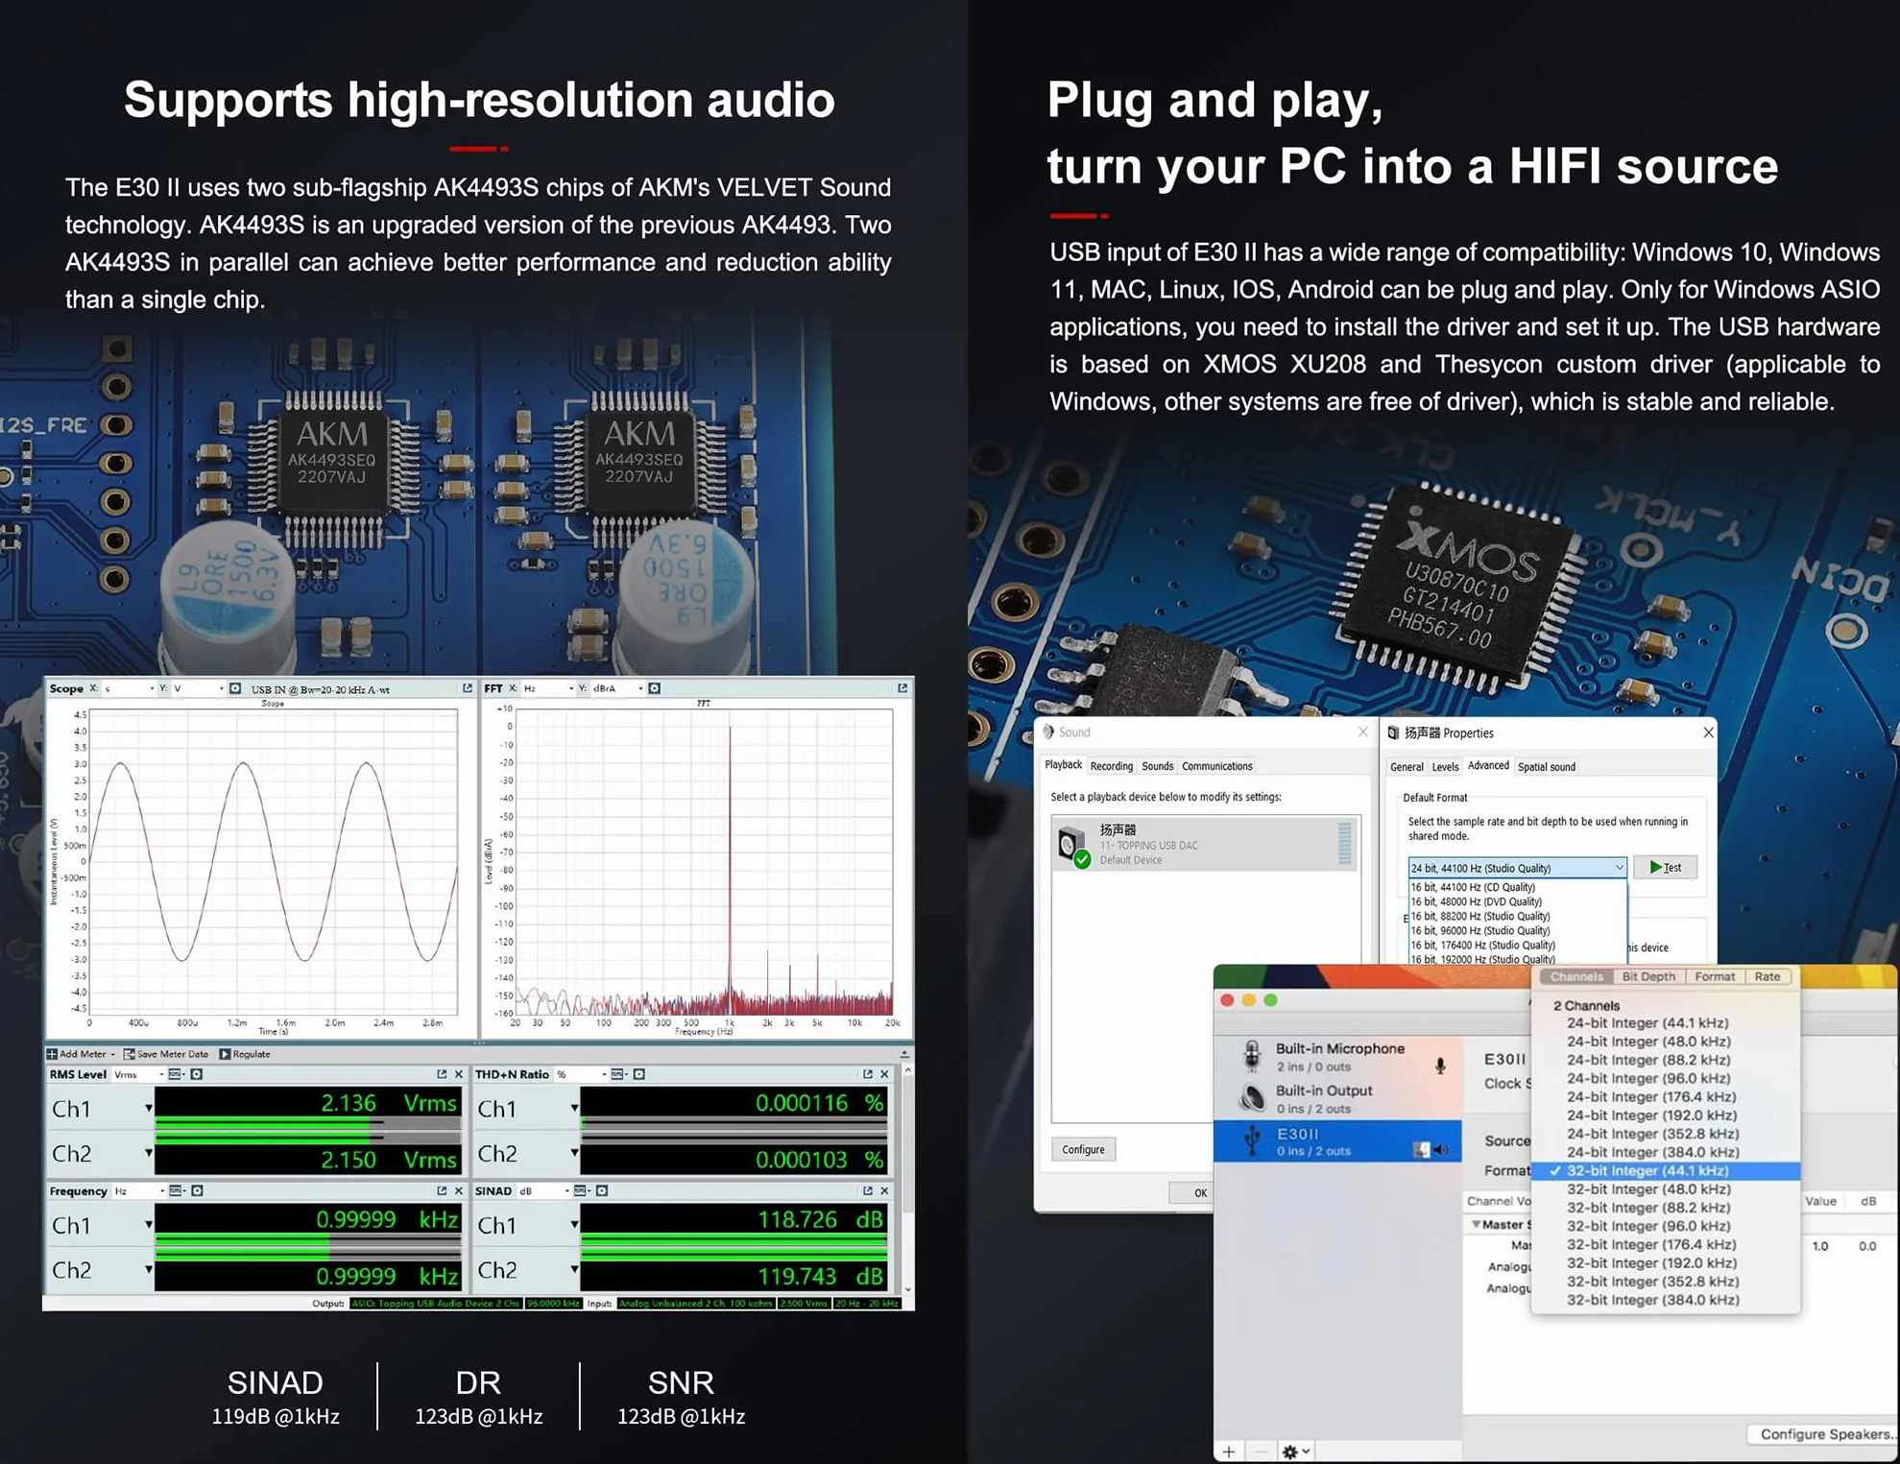Select 16 bit, 48000 Hz (DVD Quality)
This screenshot has width=1900, height=1464.
point(1476,901)
